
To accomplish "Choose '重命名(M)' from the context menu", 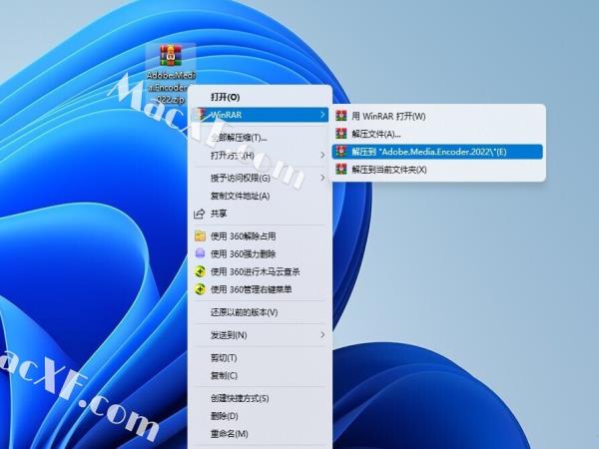I will [229, 434].
